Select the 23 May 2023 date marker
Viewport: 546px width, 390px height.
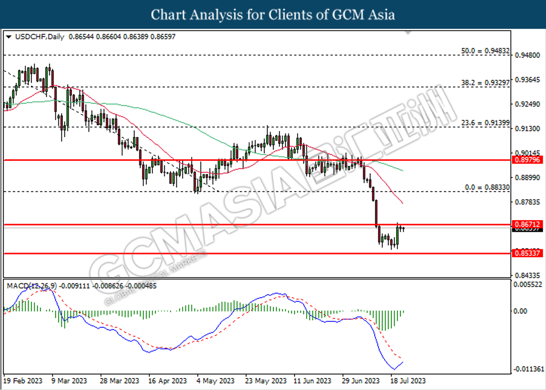point(266,381)
